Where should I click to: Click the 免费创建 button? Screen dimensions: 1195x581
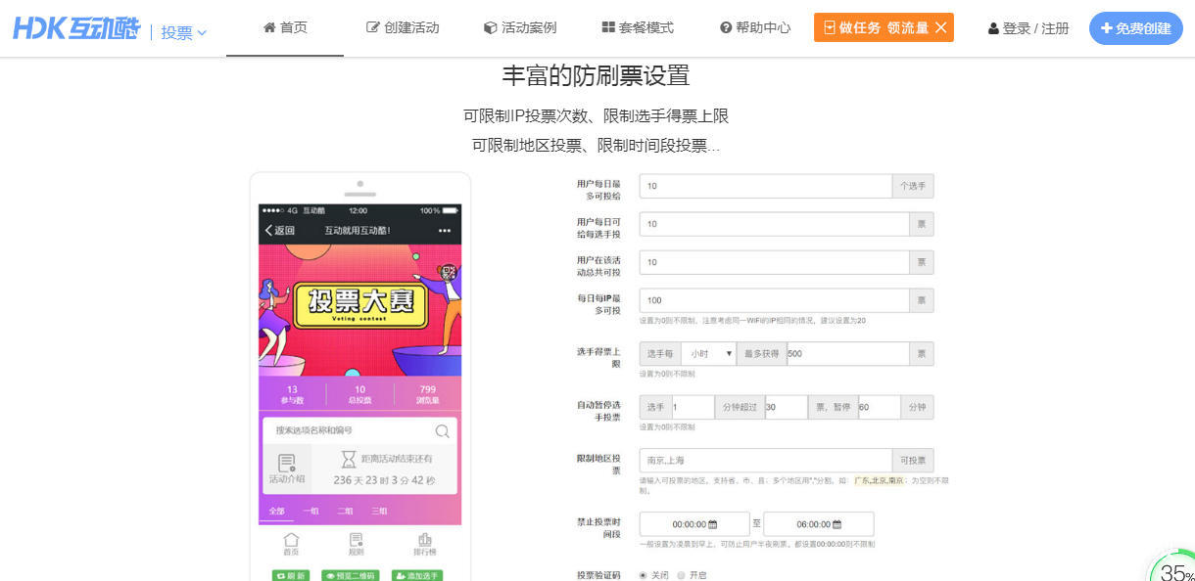pos(1135,28)
